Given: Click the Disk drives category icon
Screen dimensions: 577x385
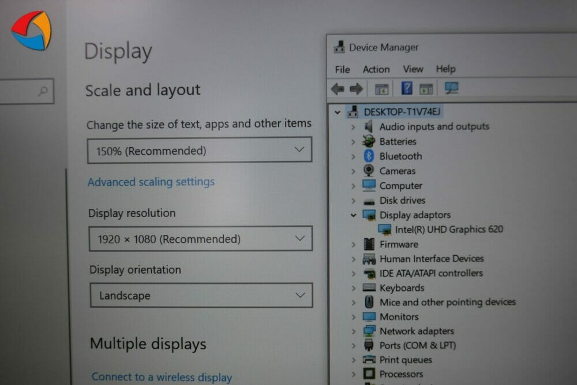Looking at the screenshot, I should pos(369,201).
